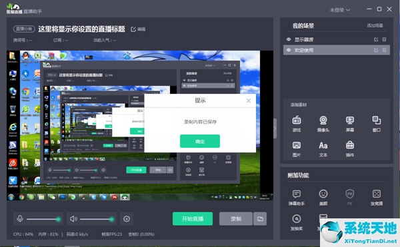Click the panda icon in the preview taskbar
Viewport: 400px width, 247px height.
click(x=125, y=197)
